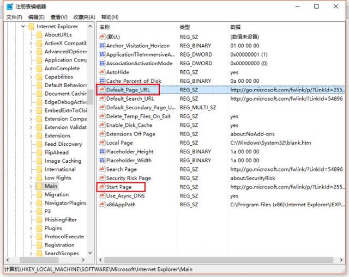Click the binary icon of Cache_Percent_of_Disk
This screenshot has height=277, width=349.
point(102,81)
